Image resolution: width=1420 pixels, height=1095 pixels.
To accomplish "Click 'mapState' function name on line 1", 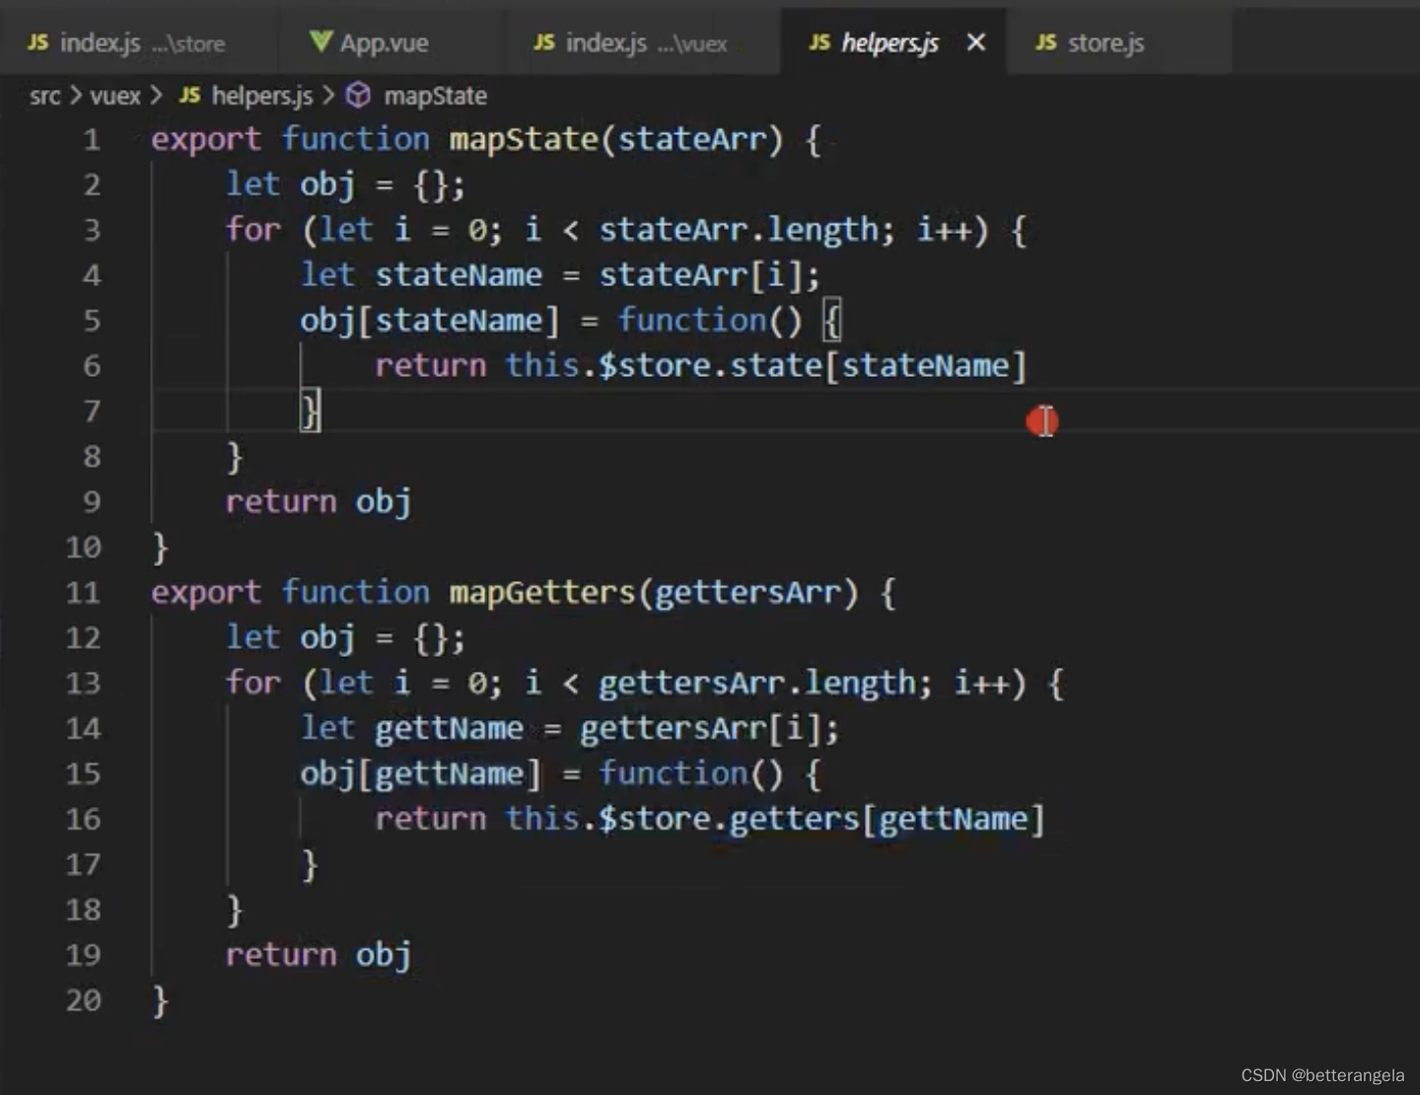I will (524, 139).
